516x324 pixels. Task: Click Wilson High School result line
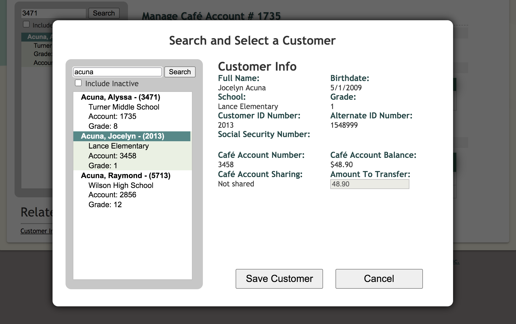[121, 185]
